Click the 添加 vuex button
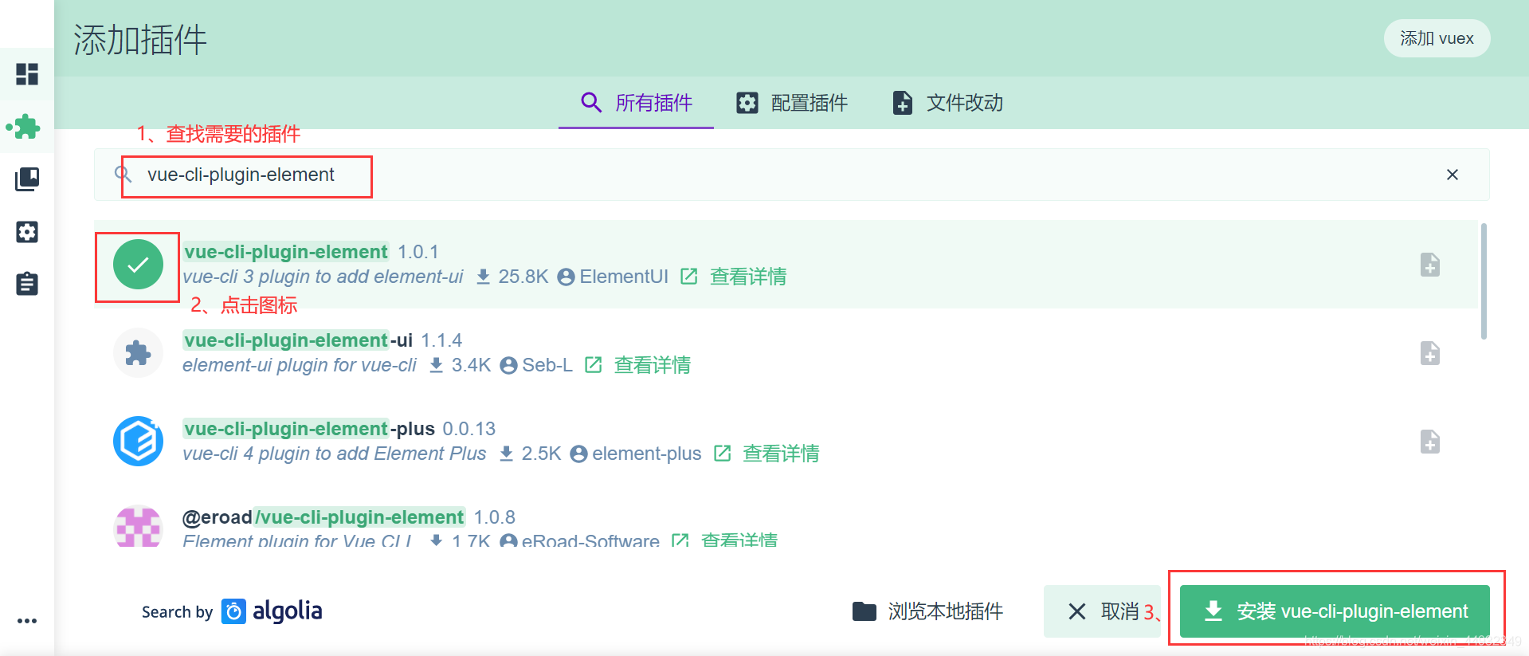The width and height of the screenshot is (1529, 656). point(1437,38)
